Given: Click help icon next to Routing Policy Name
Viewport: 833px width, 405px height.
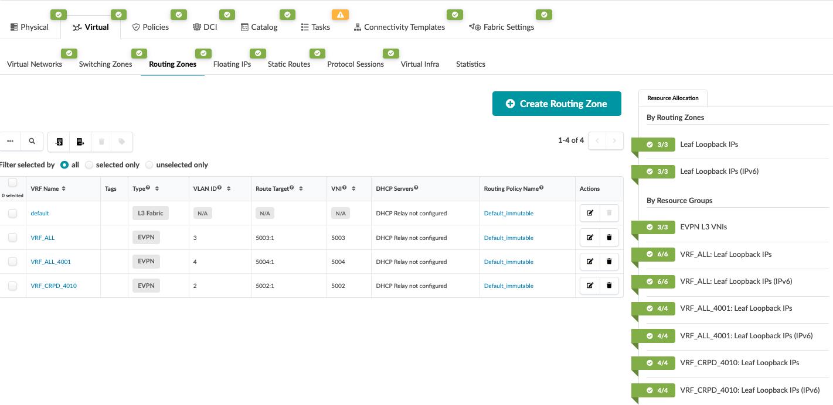Looking at the screenshot, I should pyautogui.click(x=541, y=188).
